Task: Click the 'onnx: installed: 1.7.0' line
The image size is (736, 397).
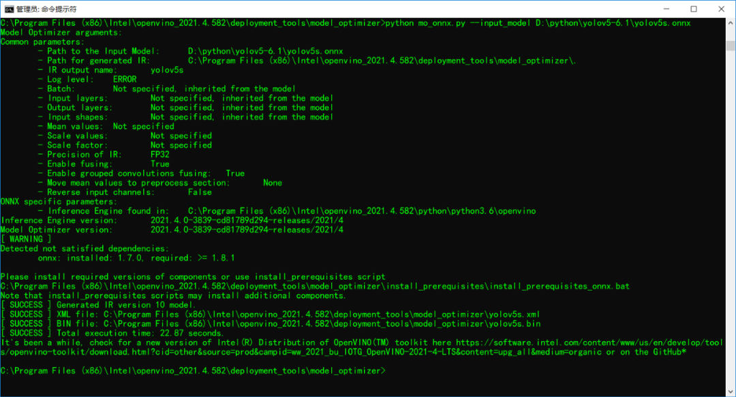Action: pyautogui.click(x=136, y=258)
